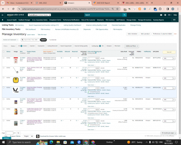Open the results per page dropdown
This screenshot has width=181, height=145.
169,133
